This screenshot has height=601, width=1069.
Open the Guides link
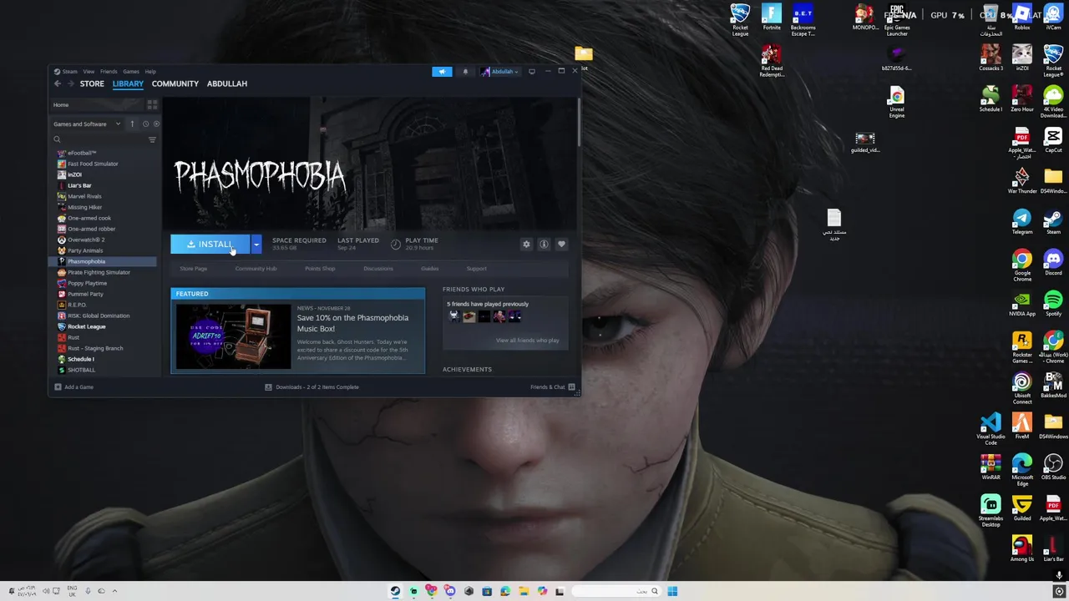click(x=430, y=269)
